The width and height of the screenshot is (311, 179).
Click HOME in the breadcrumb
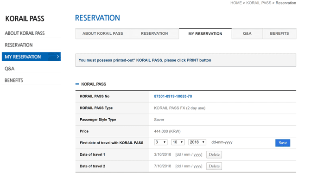coord(236,3)
